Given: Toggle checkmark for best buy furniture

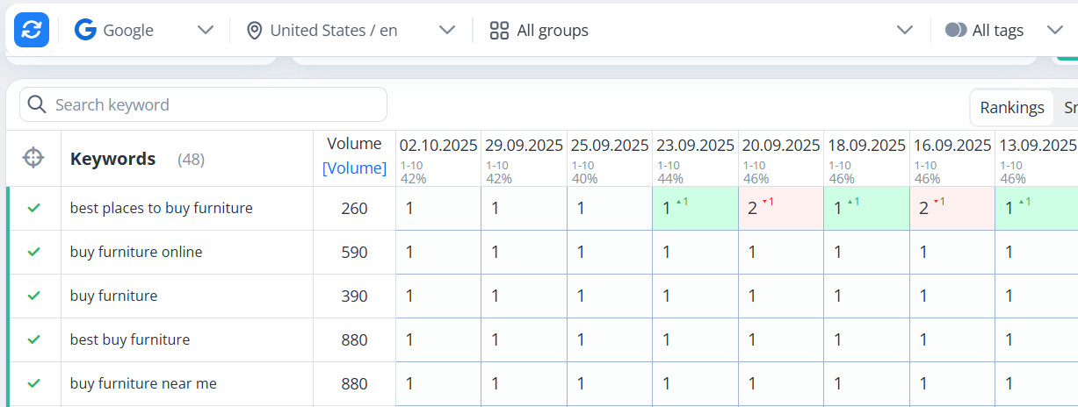Looking at the screenshot, I should [x=33, y=339].
